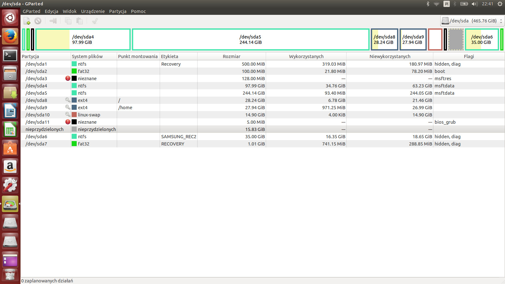Open the Edycja menu
Viewport: 505px width, 284px height.
click(51, 11)
